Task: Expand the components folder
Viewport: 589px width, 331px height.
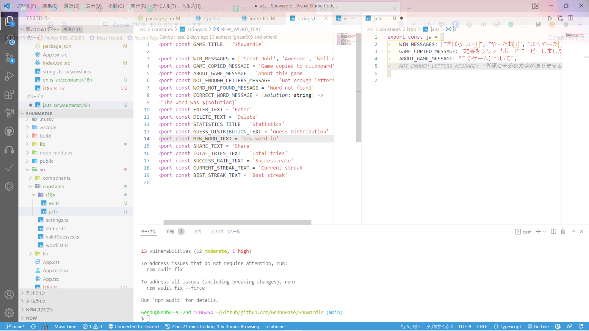Action: 56,178
